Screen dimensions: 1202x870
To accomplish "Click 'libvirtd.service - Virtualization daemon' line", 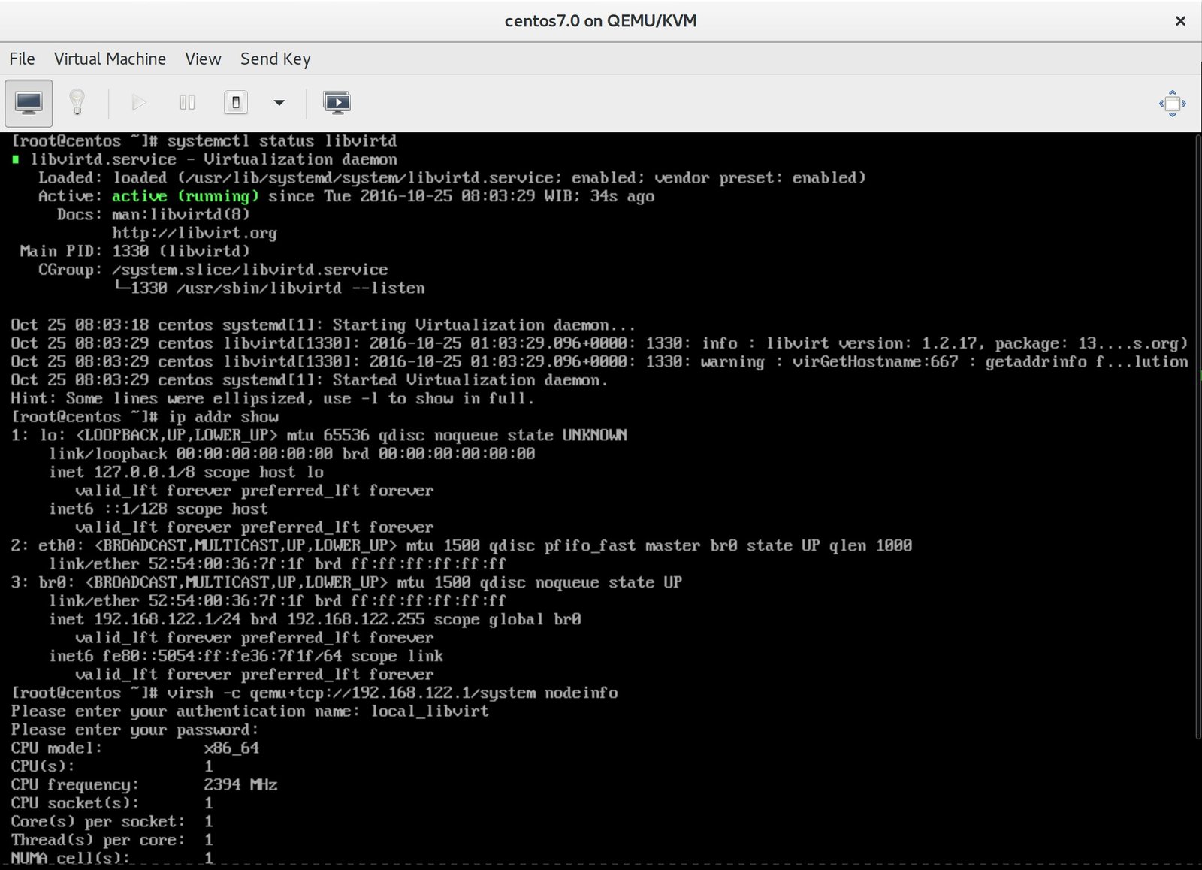I will (204, 159).
